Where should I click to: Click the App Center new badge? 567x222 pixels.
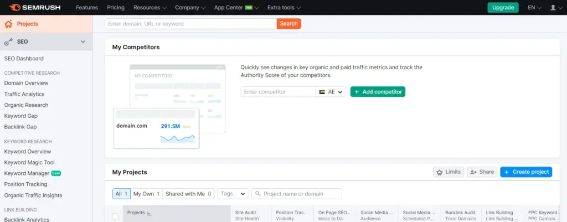(x=249, y=8)
